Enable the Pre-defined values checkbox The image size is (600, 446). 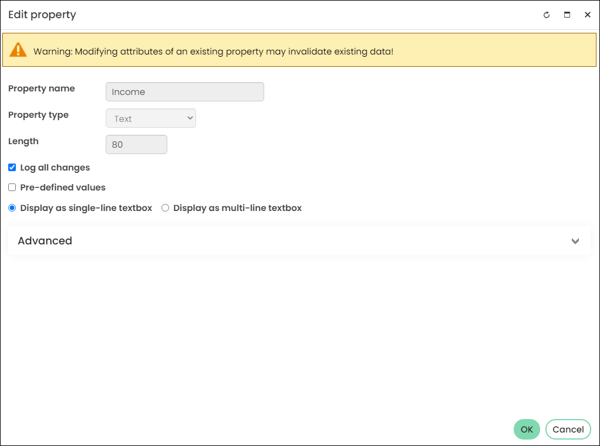coord(12,187)
